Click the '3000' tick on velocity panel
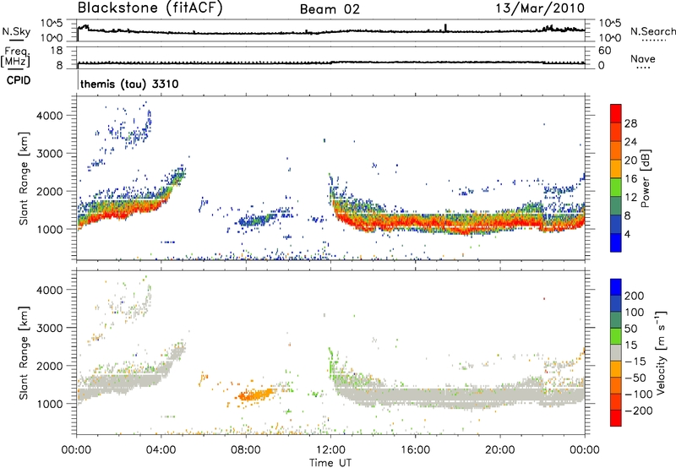The width and height of the screenshot is (676, 468). (50, 328)
